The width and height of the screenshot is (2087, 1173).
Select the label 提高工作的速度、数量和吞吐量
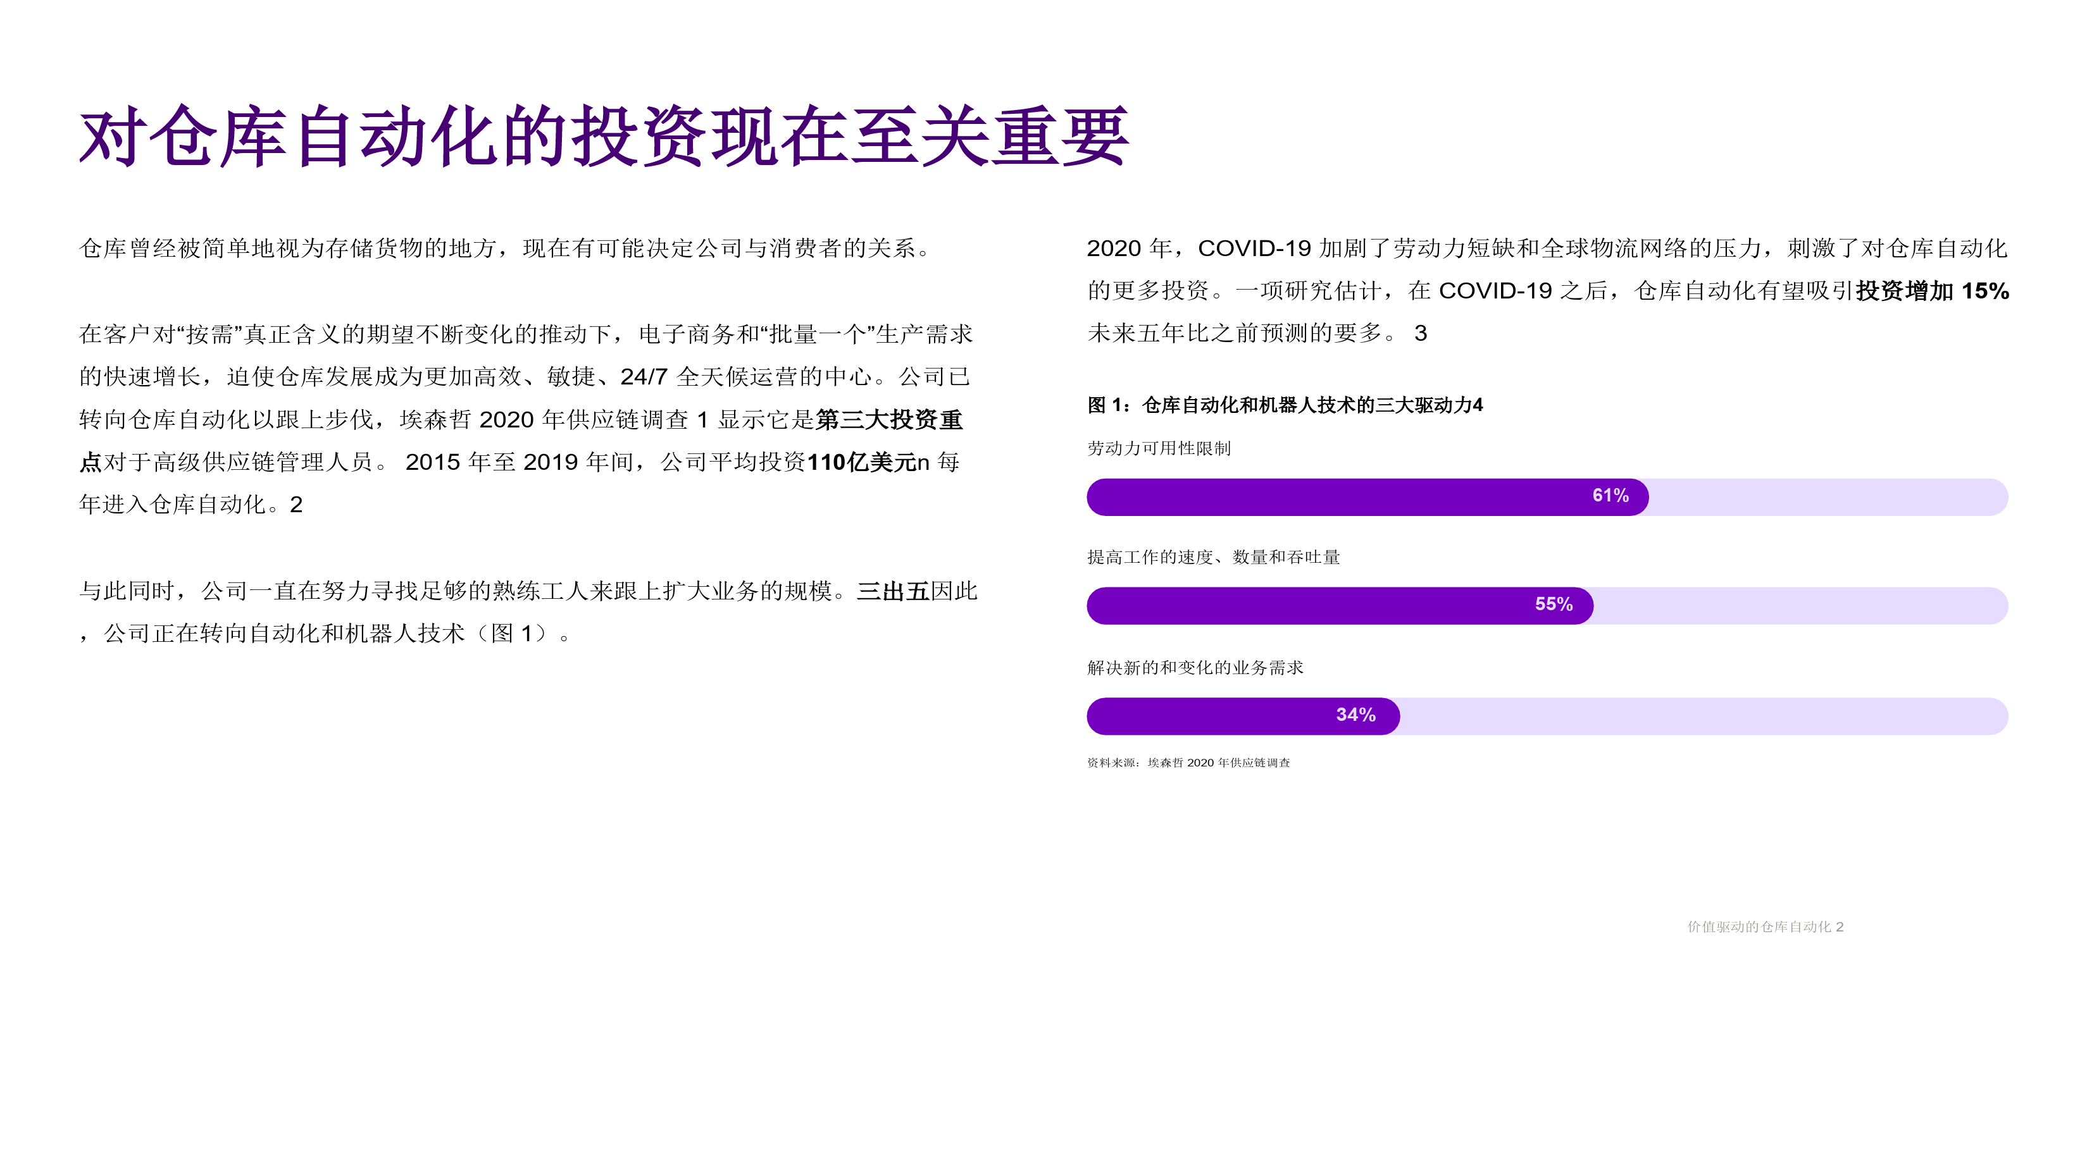tap(1213, 557)
